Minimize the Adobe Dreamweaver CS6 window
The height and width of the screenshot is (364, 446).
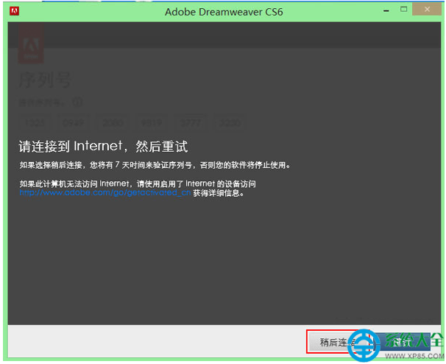(x=386, y=11)
